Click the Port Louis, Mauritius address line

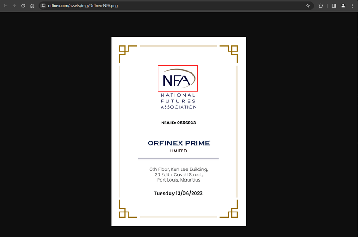coord(179,180)
